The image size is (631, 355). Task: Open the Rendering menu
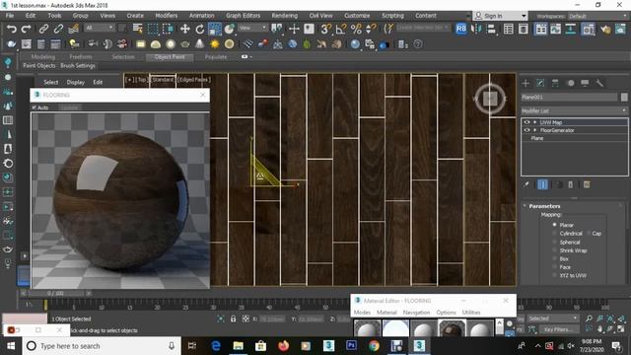coord(285,16)
